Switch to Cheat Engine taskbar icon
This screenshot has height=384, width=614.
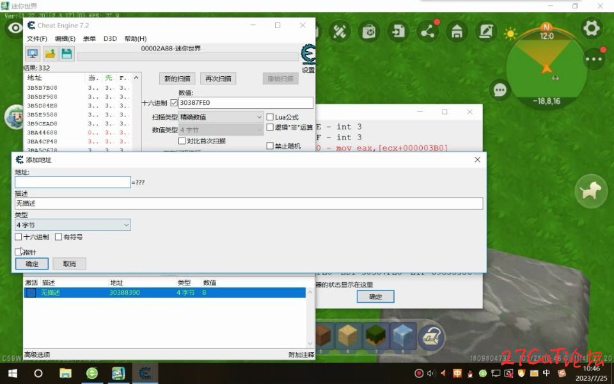pos(145,373)
